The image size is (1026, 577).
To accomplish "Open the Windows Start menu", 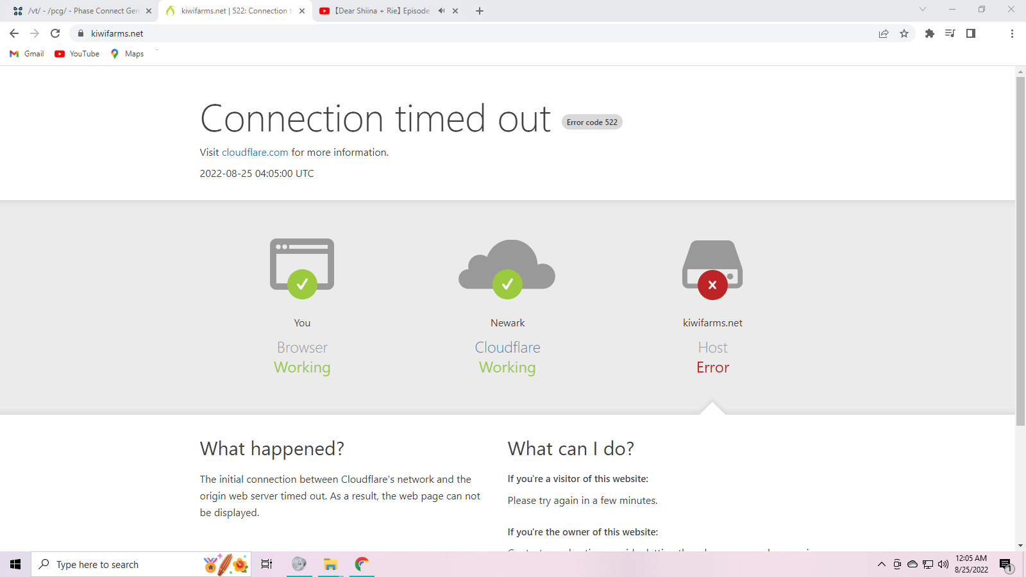I will pos(15,564).
